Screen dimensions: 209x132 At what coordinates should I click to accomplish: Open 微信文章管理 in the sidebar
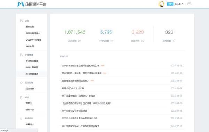(32, 67)
